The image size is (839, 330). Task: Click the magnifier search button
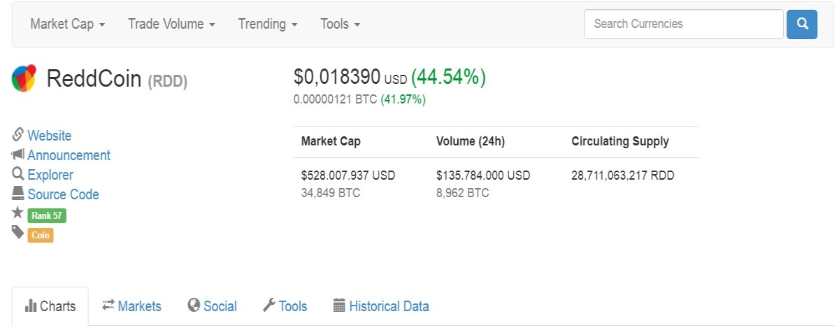tap(802, 24)
